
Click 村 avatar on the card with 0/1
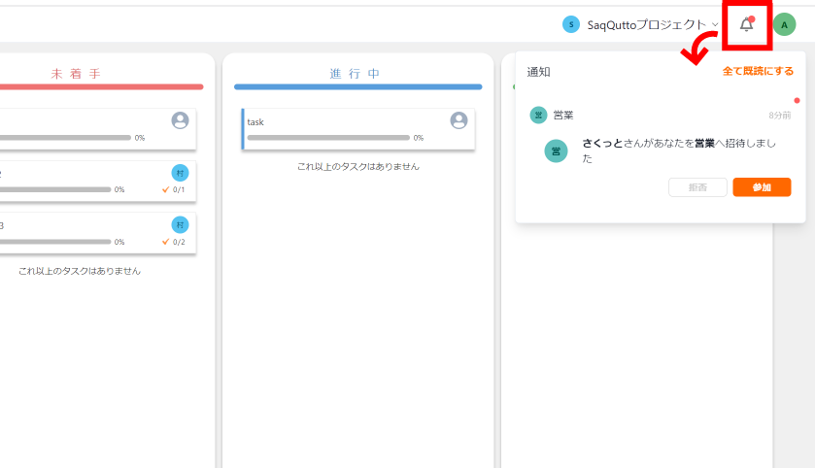(x=180, y=173)
